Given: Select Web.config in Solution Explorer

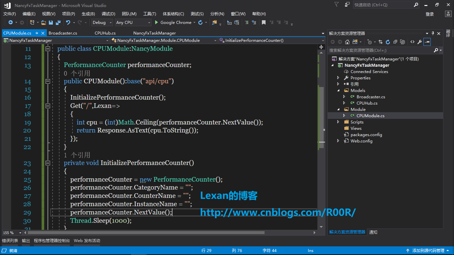Looking at the screenshot, I should coord(361,141).
